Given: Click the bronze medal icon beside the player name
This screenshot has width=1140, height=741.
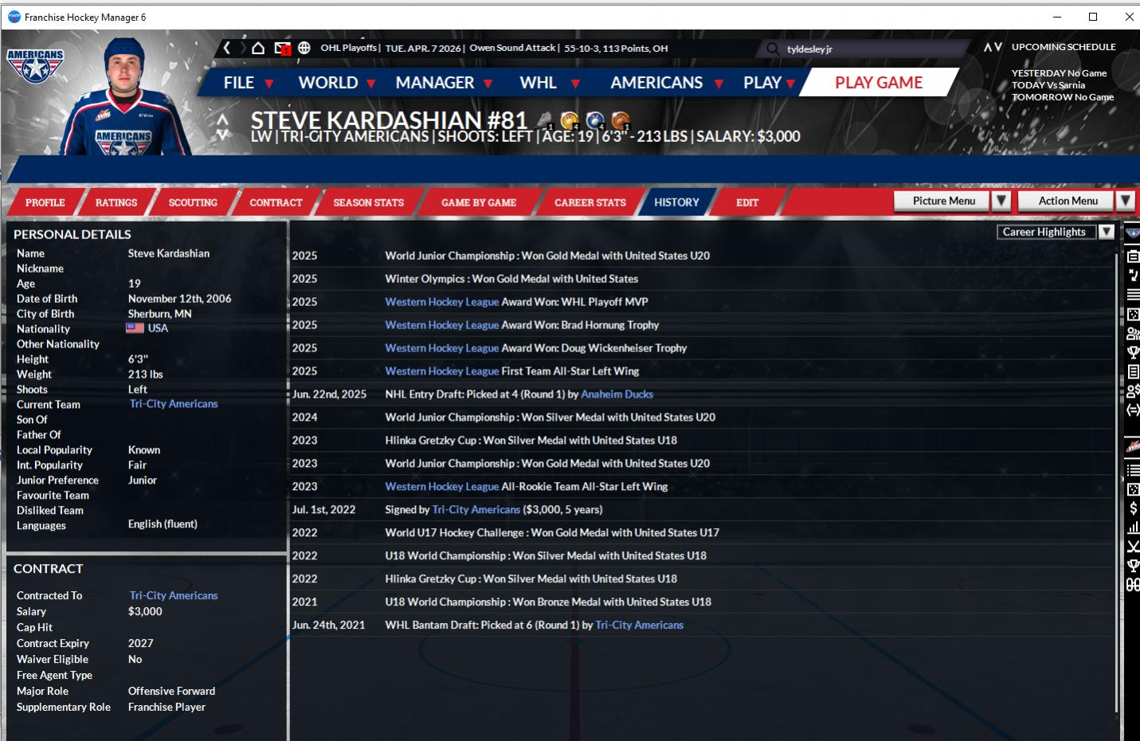Looking at the screenshot, I should point(621,120).
